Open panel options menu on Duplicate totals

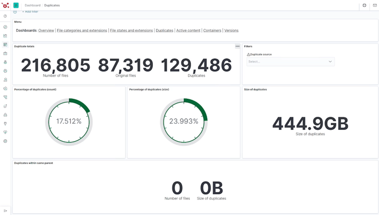pos(238,46)
